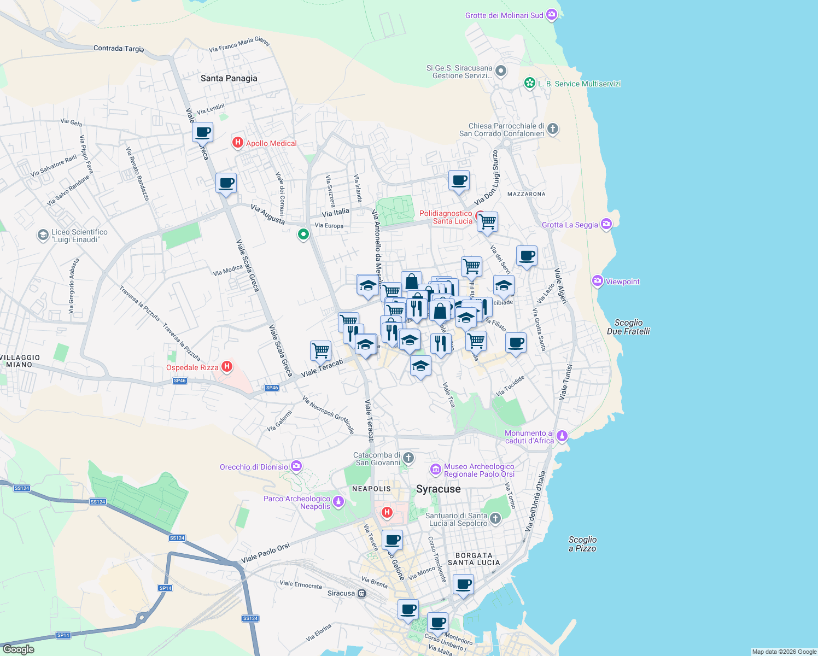Image resolution: width=818 pixels, height=656 pixels.
Task: Select the Chiesa Parrocchiale di San Corrado Confalonieri marker
Action: tap(552, 129)
